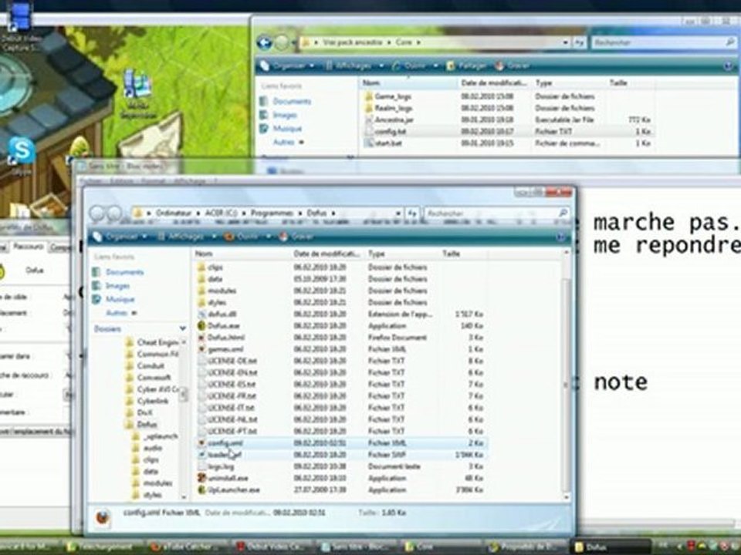
Task: Open the Organiser dropdown in Dofus window
Action: click(120, 237)
